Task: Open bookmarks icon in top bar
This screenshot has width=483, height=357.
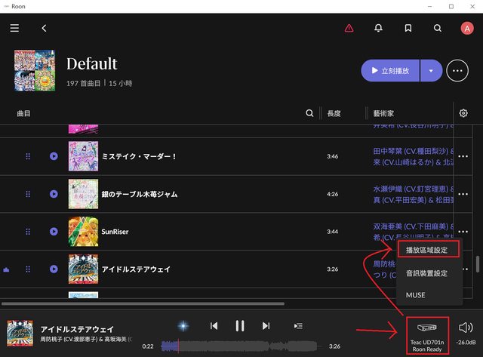Action: coord(408,28)
